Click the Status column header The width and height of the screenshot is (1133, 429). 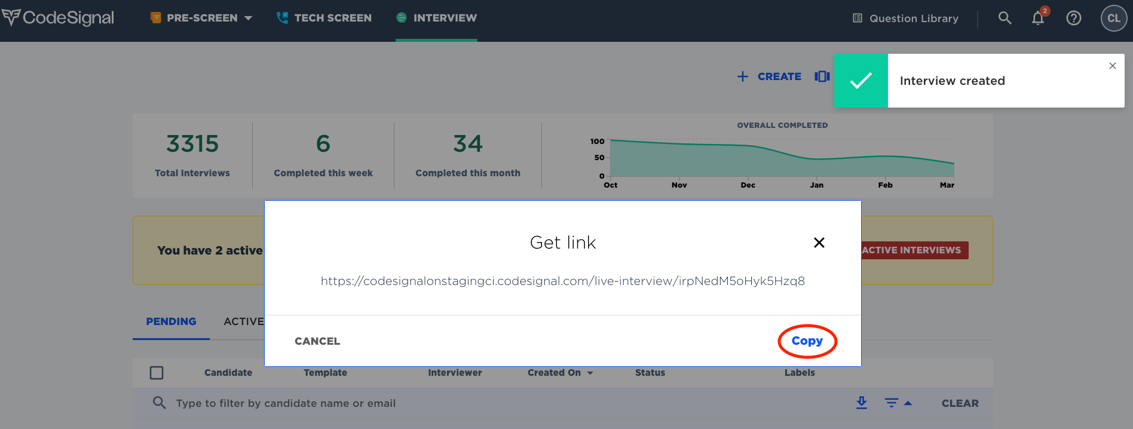click(650, 373)
